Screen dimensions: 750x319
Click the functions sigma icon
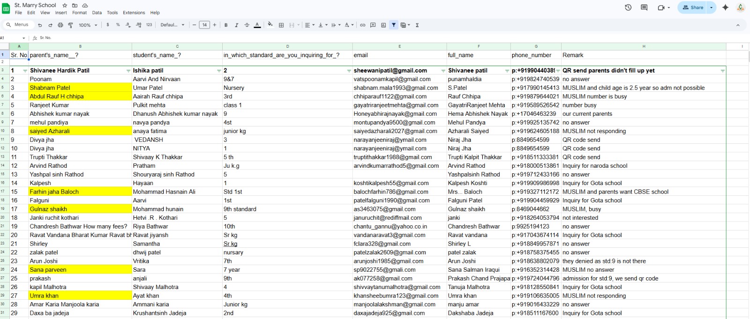[x=417, y=25]
